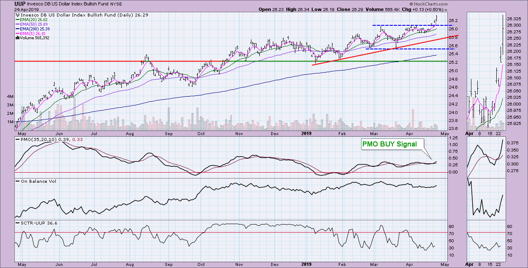This screenshot has width=528, height=268.
Task: Click the 1.25 label on the PMO axis
Action: pyautogui.click(x=453, y=138)
